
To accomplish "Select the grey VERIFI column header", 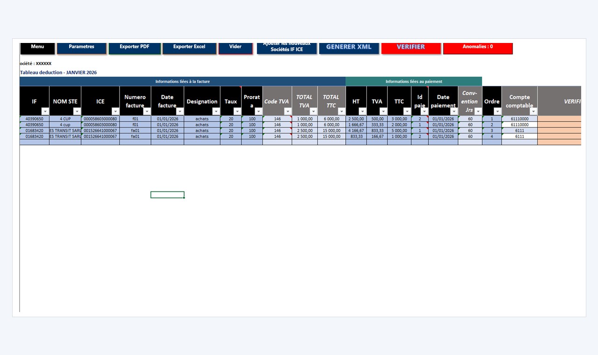I will point(559,101).
